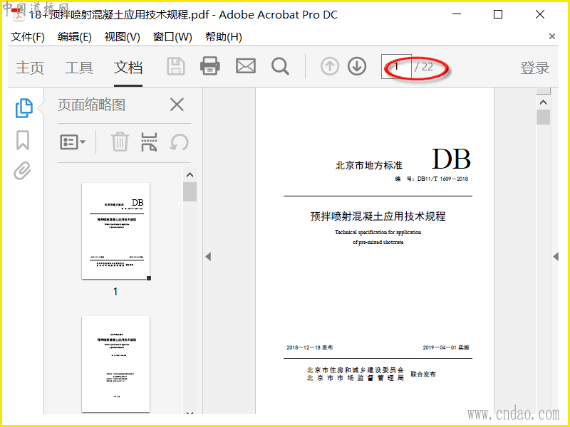
Task: Click thumbnail panel scroll up arrow
Action: tap(190, 175)
